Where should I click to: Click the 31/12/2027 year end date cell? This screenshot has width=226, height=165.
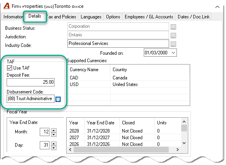point(98,138)
